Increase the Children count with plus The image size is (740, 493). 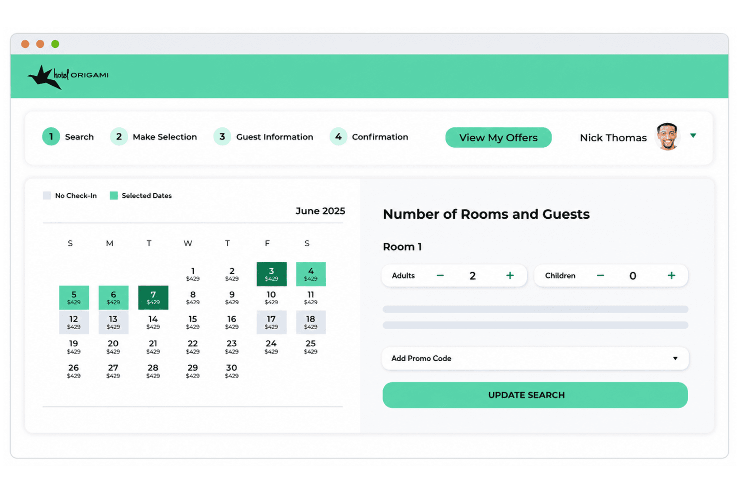[x=671, y=276]
